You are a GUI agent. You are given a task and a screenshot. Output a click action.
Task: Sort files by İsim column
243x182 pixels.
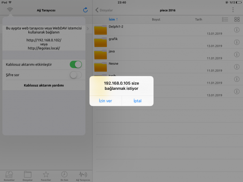point(113,19)
